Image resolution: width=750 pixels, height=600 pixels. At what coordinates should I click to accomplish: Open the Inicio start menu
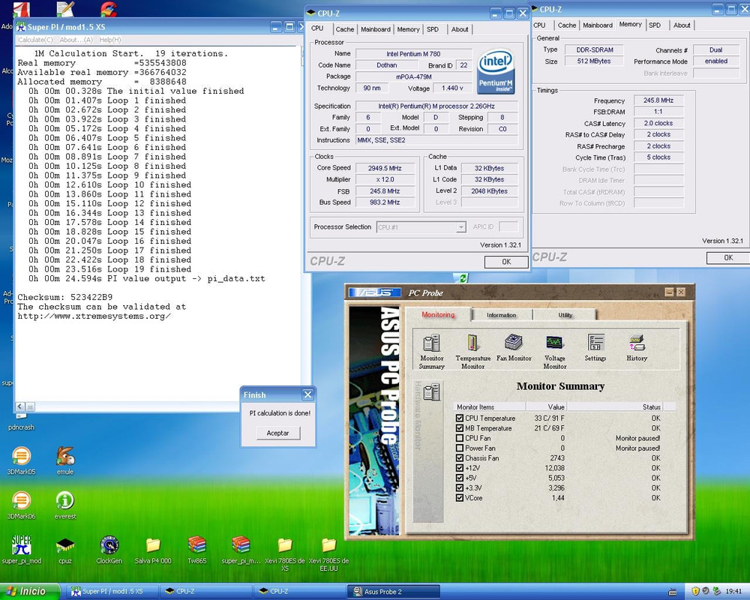click(30, 592)
